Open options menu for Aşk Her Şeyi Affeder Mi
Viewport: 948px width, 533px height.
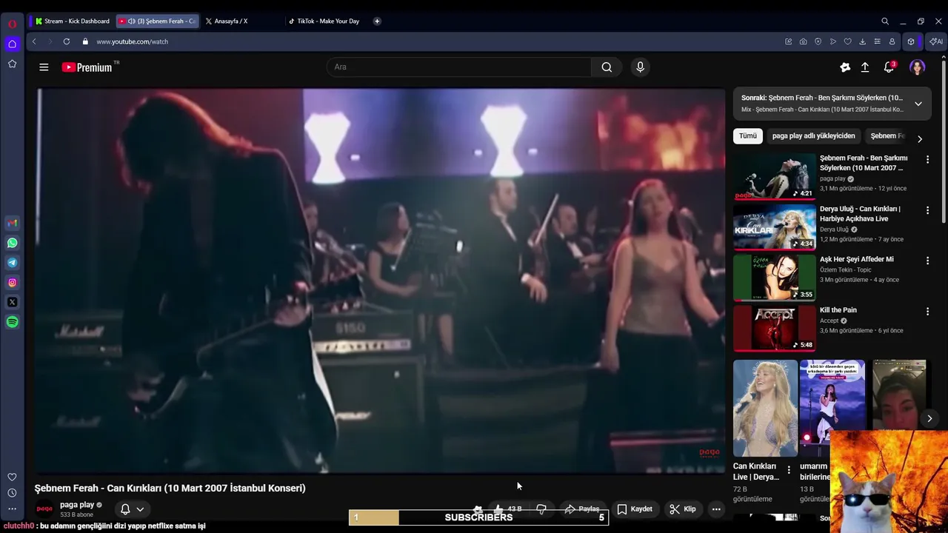pyautogui.click(x=927, y=261)
